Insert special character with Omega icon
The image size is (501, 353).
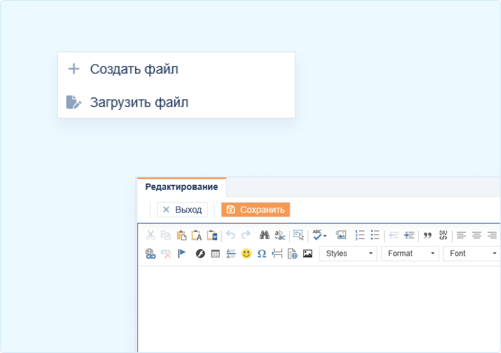(x=262, y=254)
